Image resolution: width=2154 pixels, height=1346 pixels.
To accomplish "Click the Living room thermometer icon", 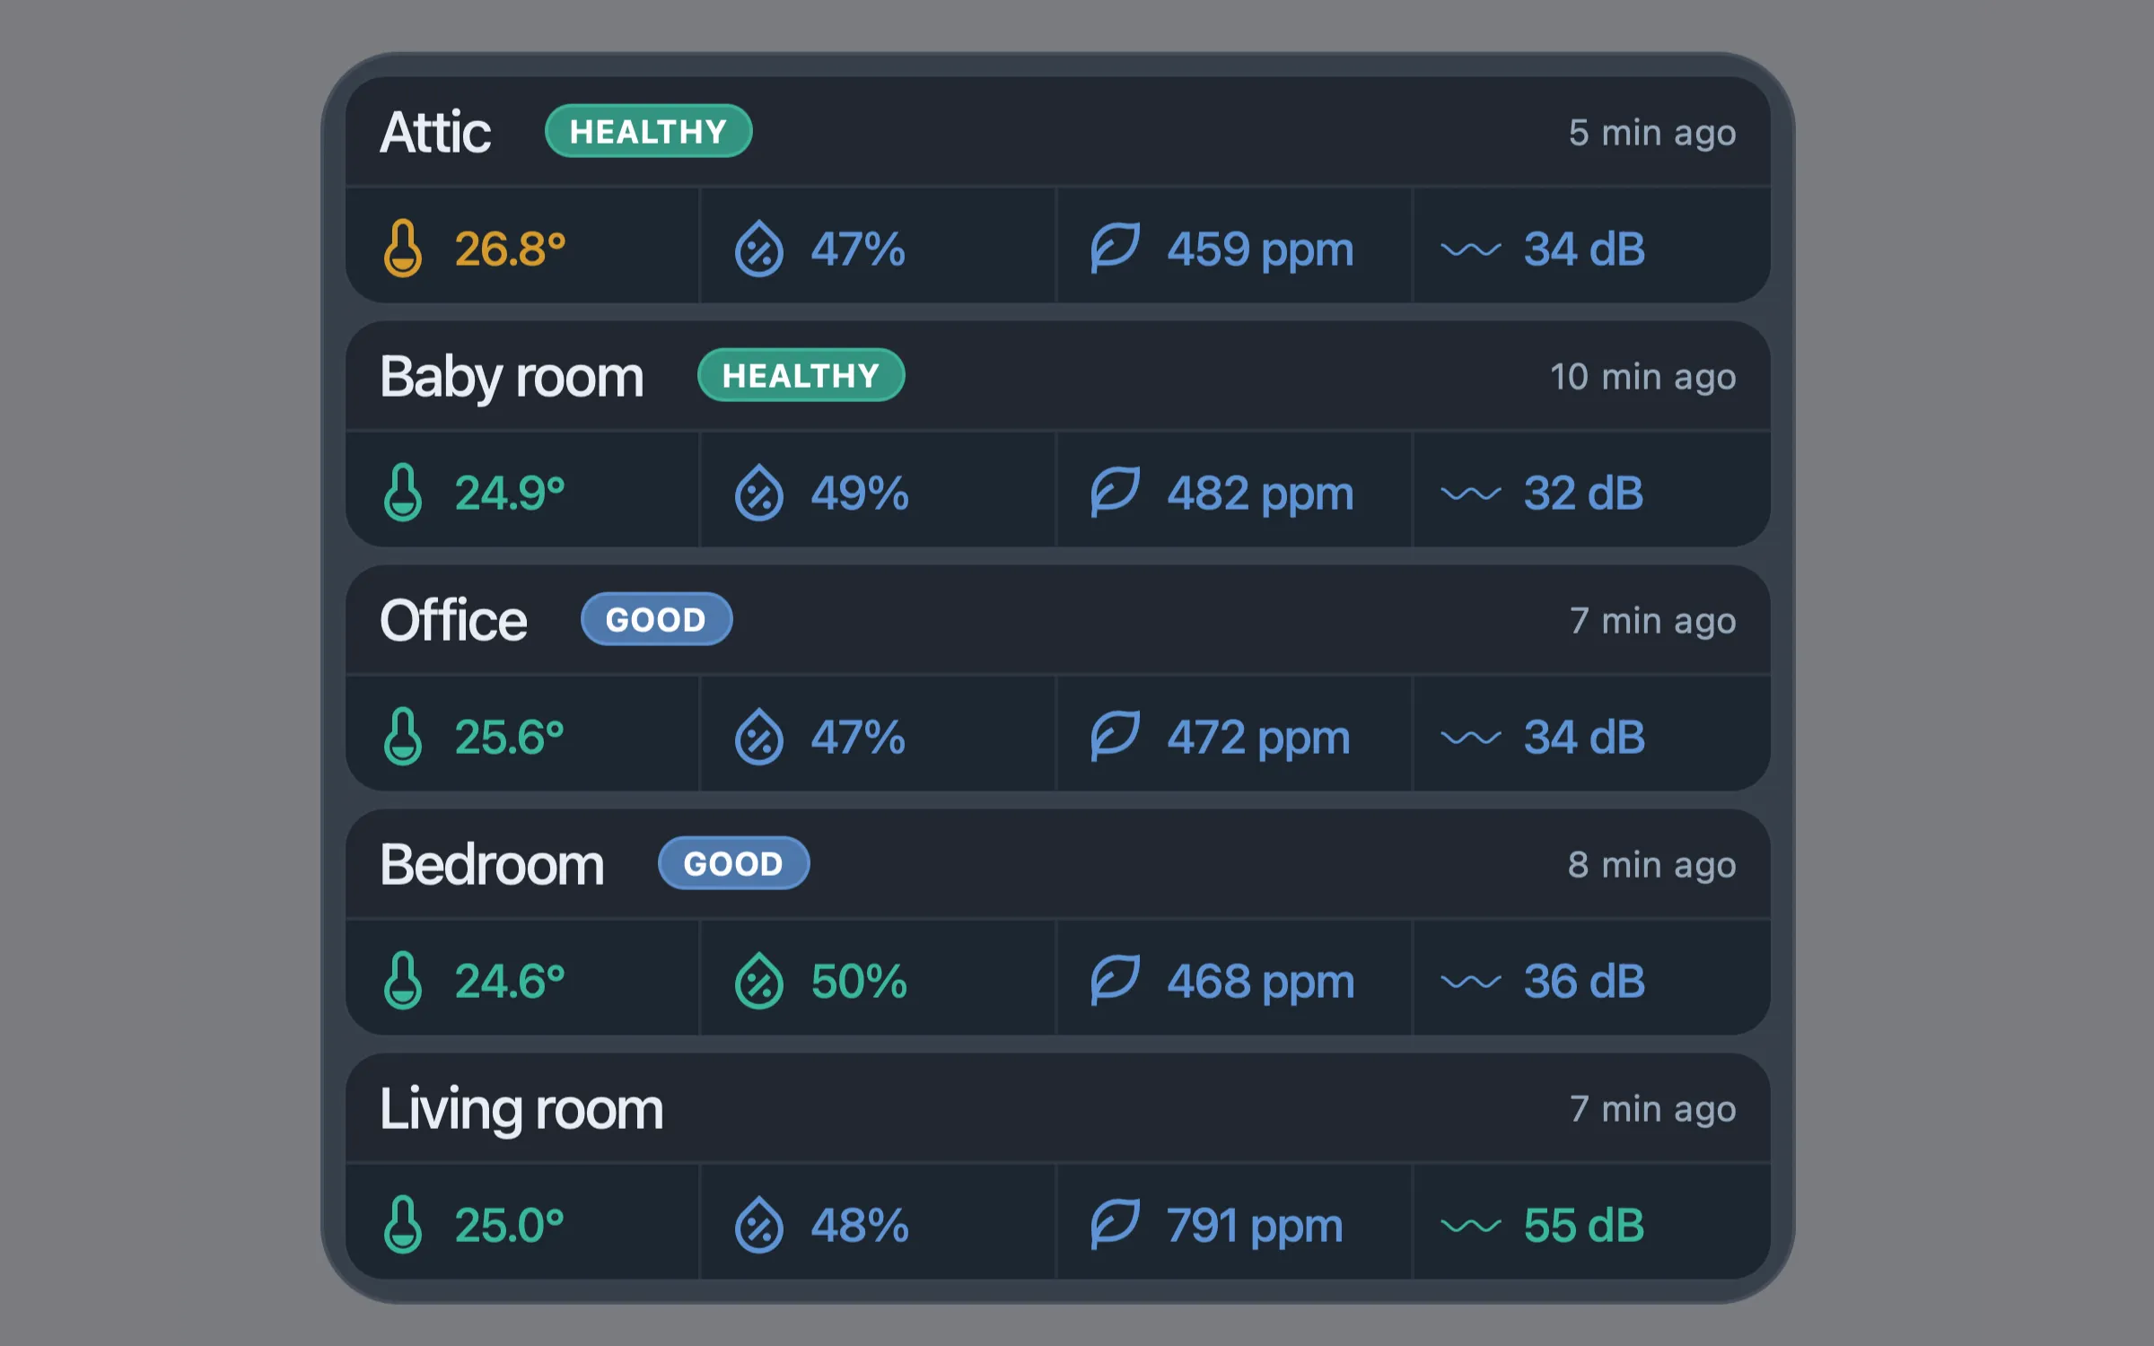I will click(x=402, y=1225).
